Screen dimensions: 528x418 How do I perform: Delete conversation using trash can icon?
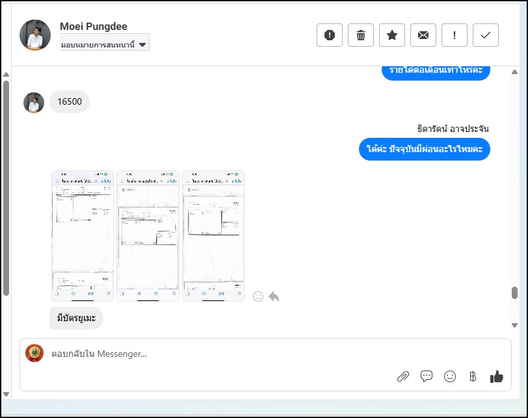click(x=361, y=35)
